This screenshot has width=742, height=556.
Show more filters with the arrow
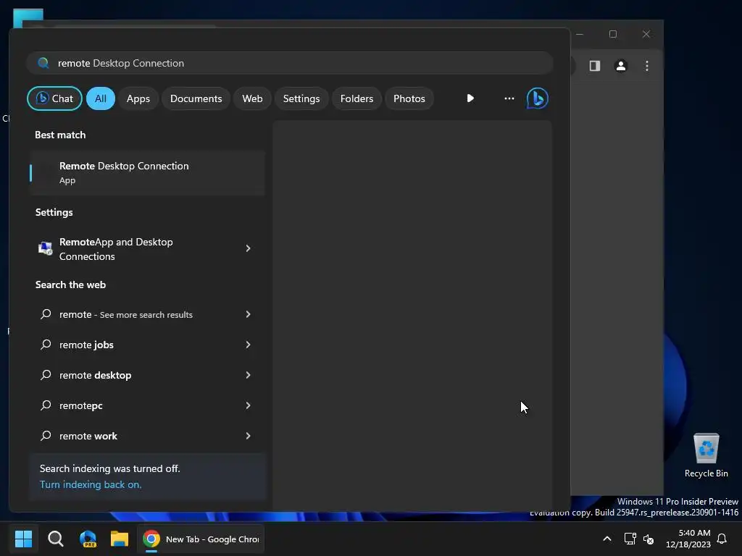point(470,98)
